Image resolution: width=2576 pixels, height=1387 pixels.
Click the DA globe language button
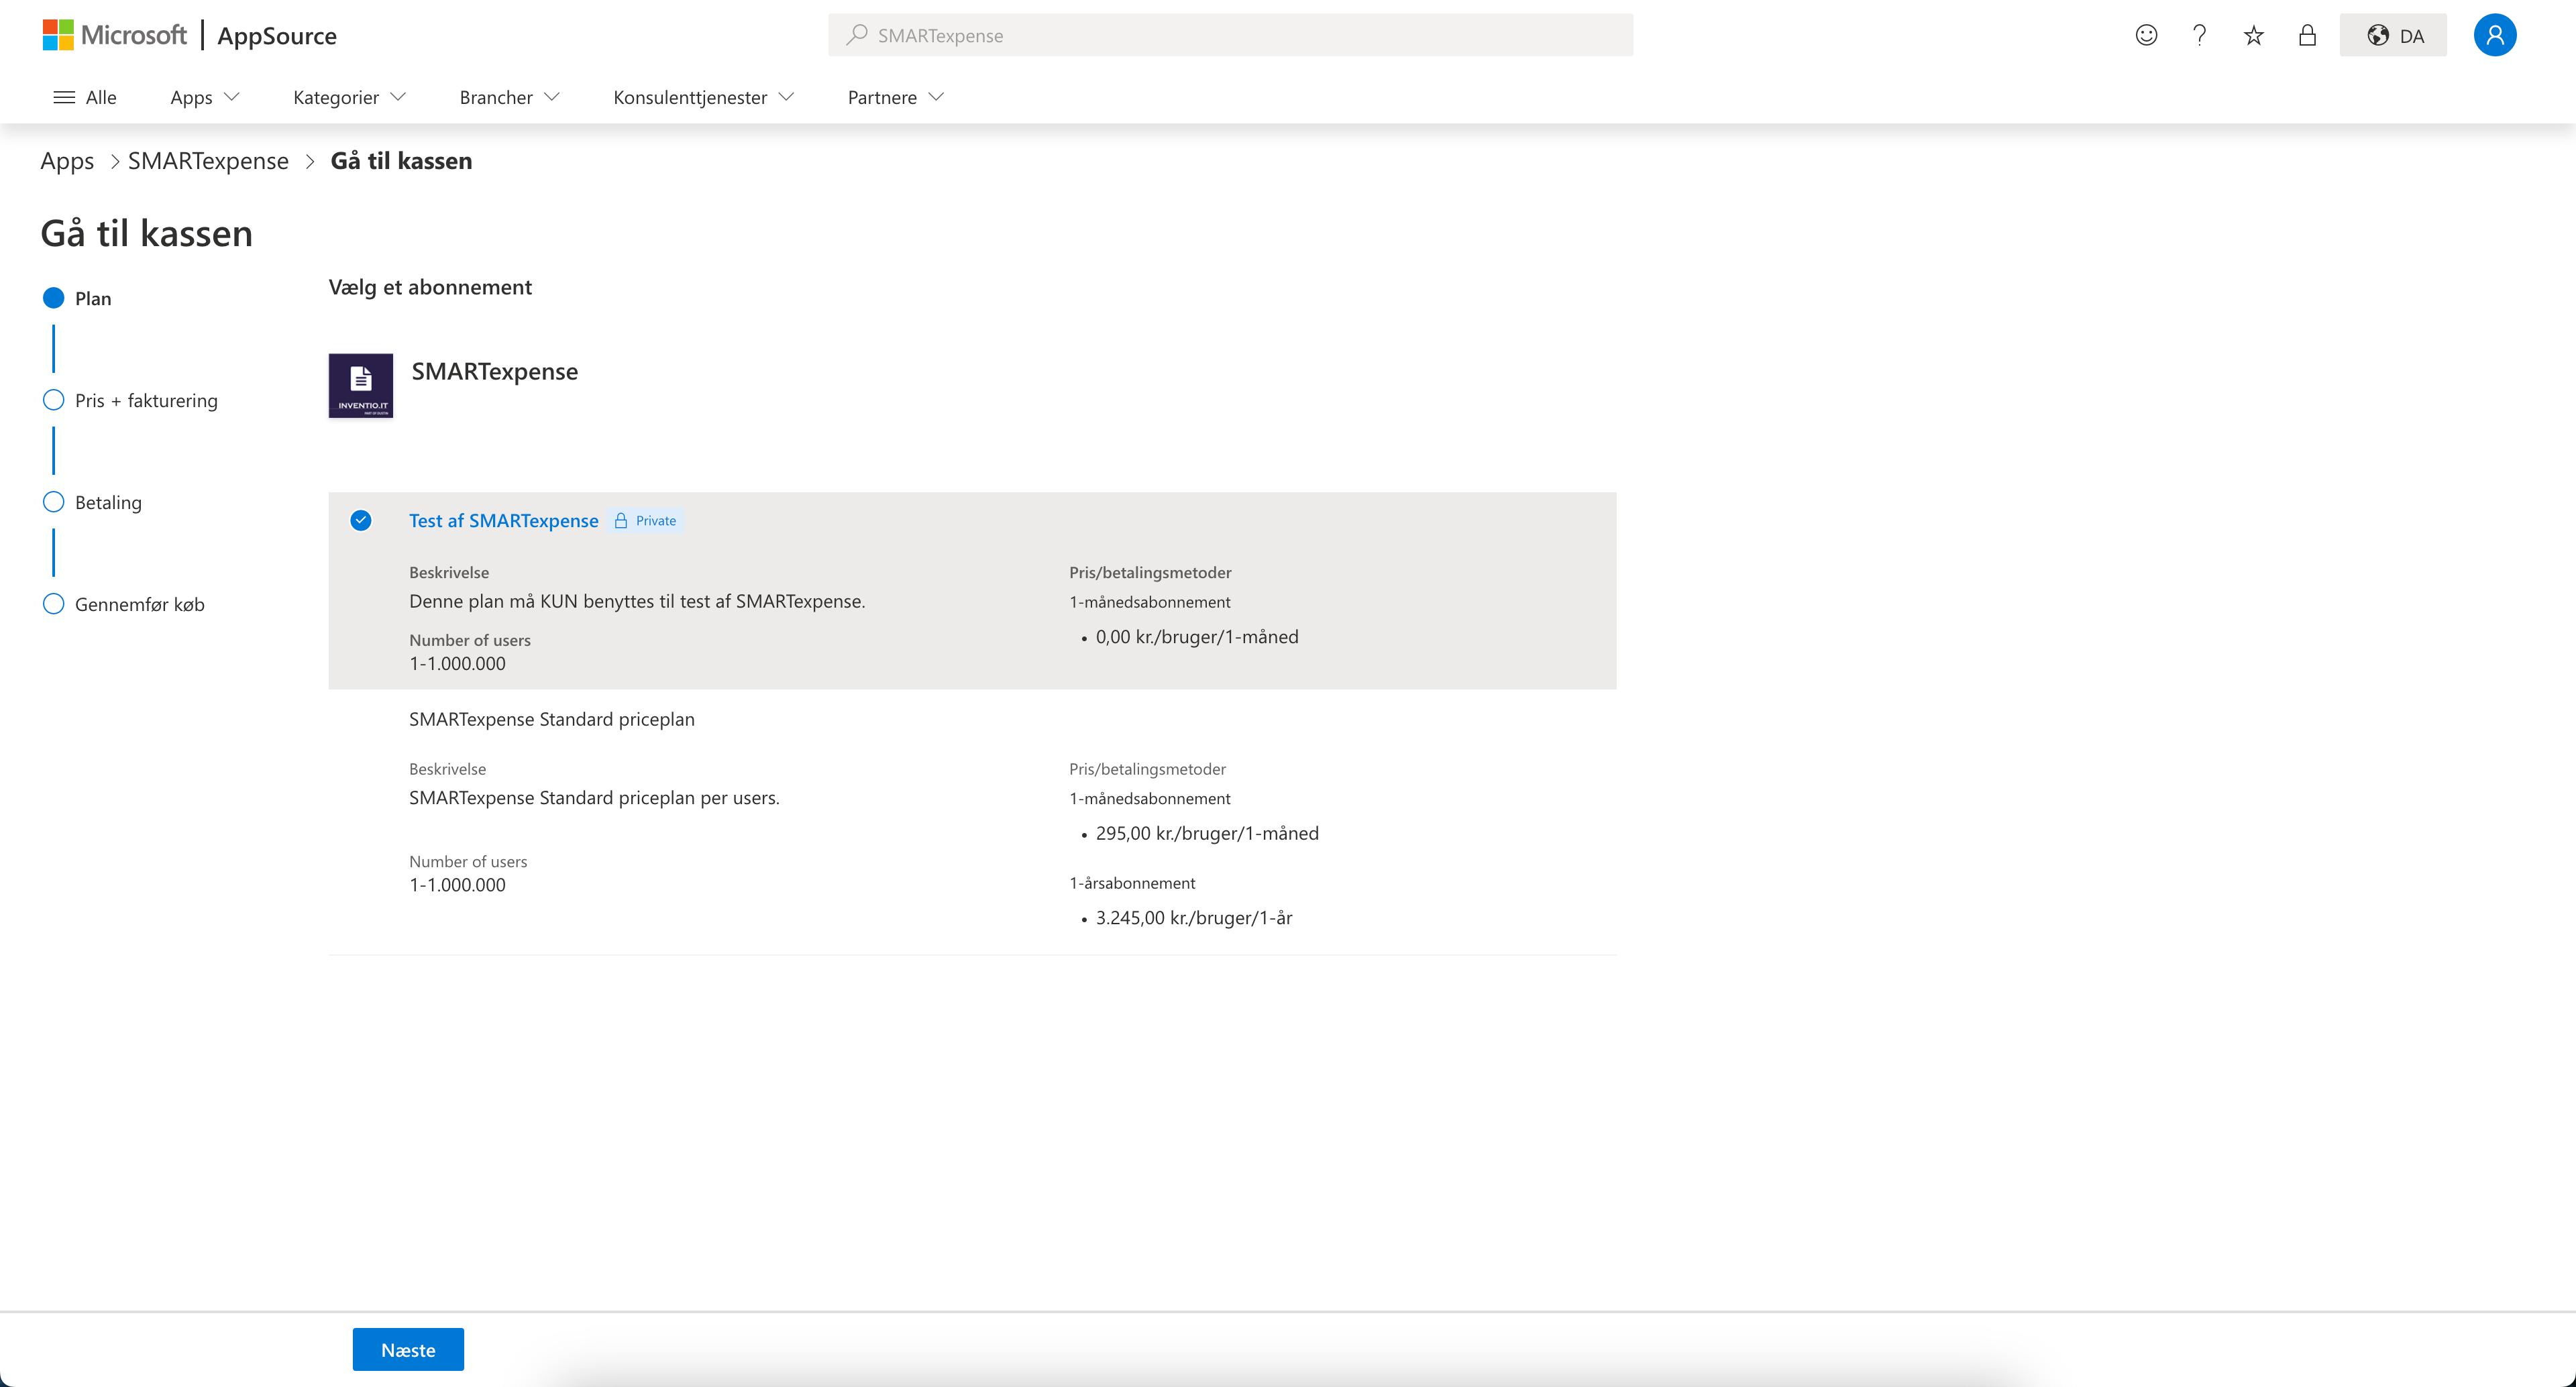pos(2393,35)
